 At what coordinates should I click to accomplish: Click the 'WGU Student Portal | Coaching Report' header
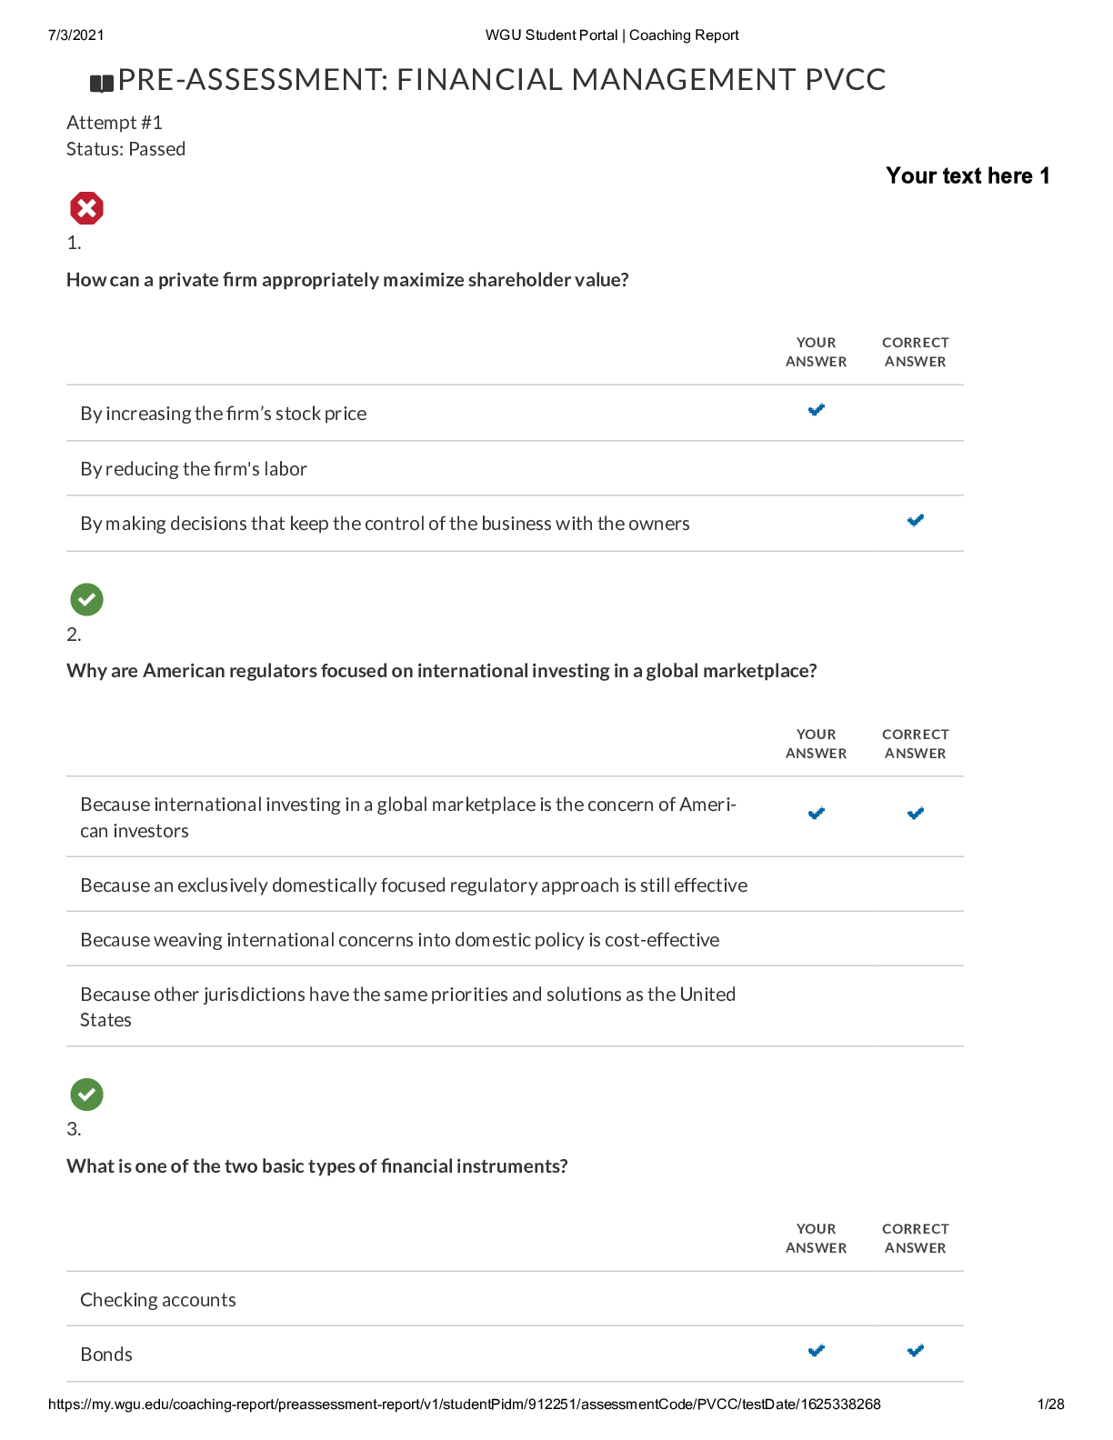pos(612,35)
